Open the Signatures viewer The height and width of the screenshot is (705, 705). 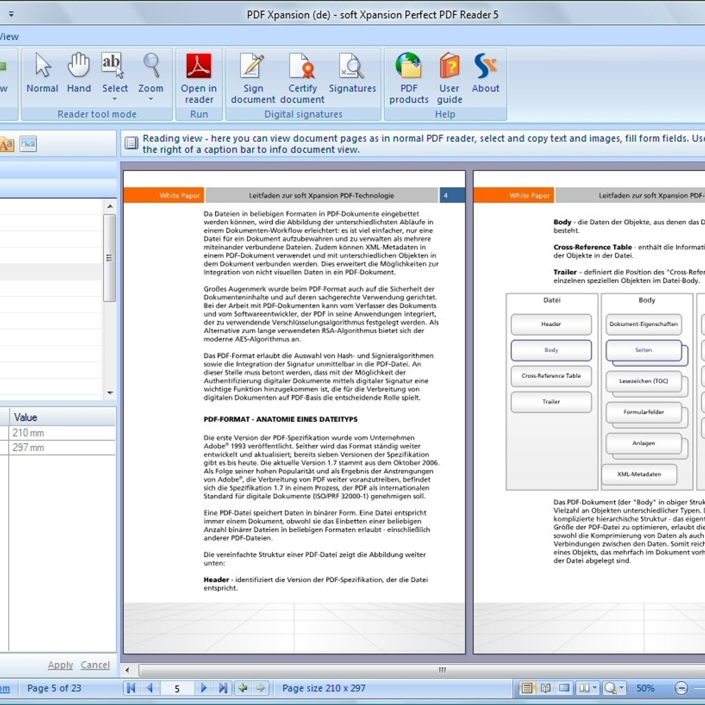[x=352, y=73]
